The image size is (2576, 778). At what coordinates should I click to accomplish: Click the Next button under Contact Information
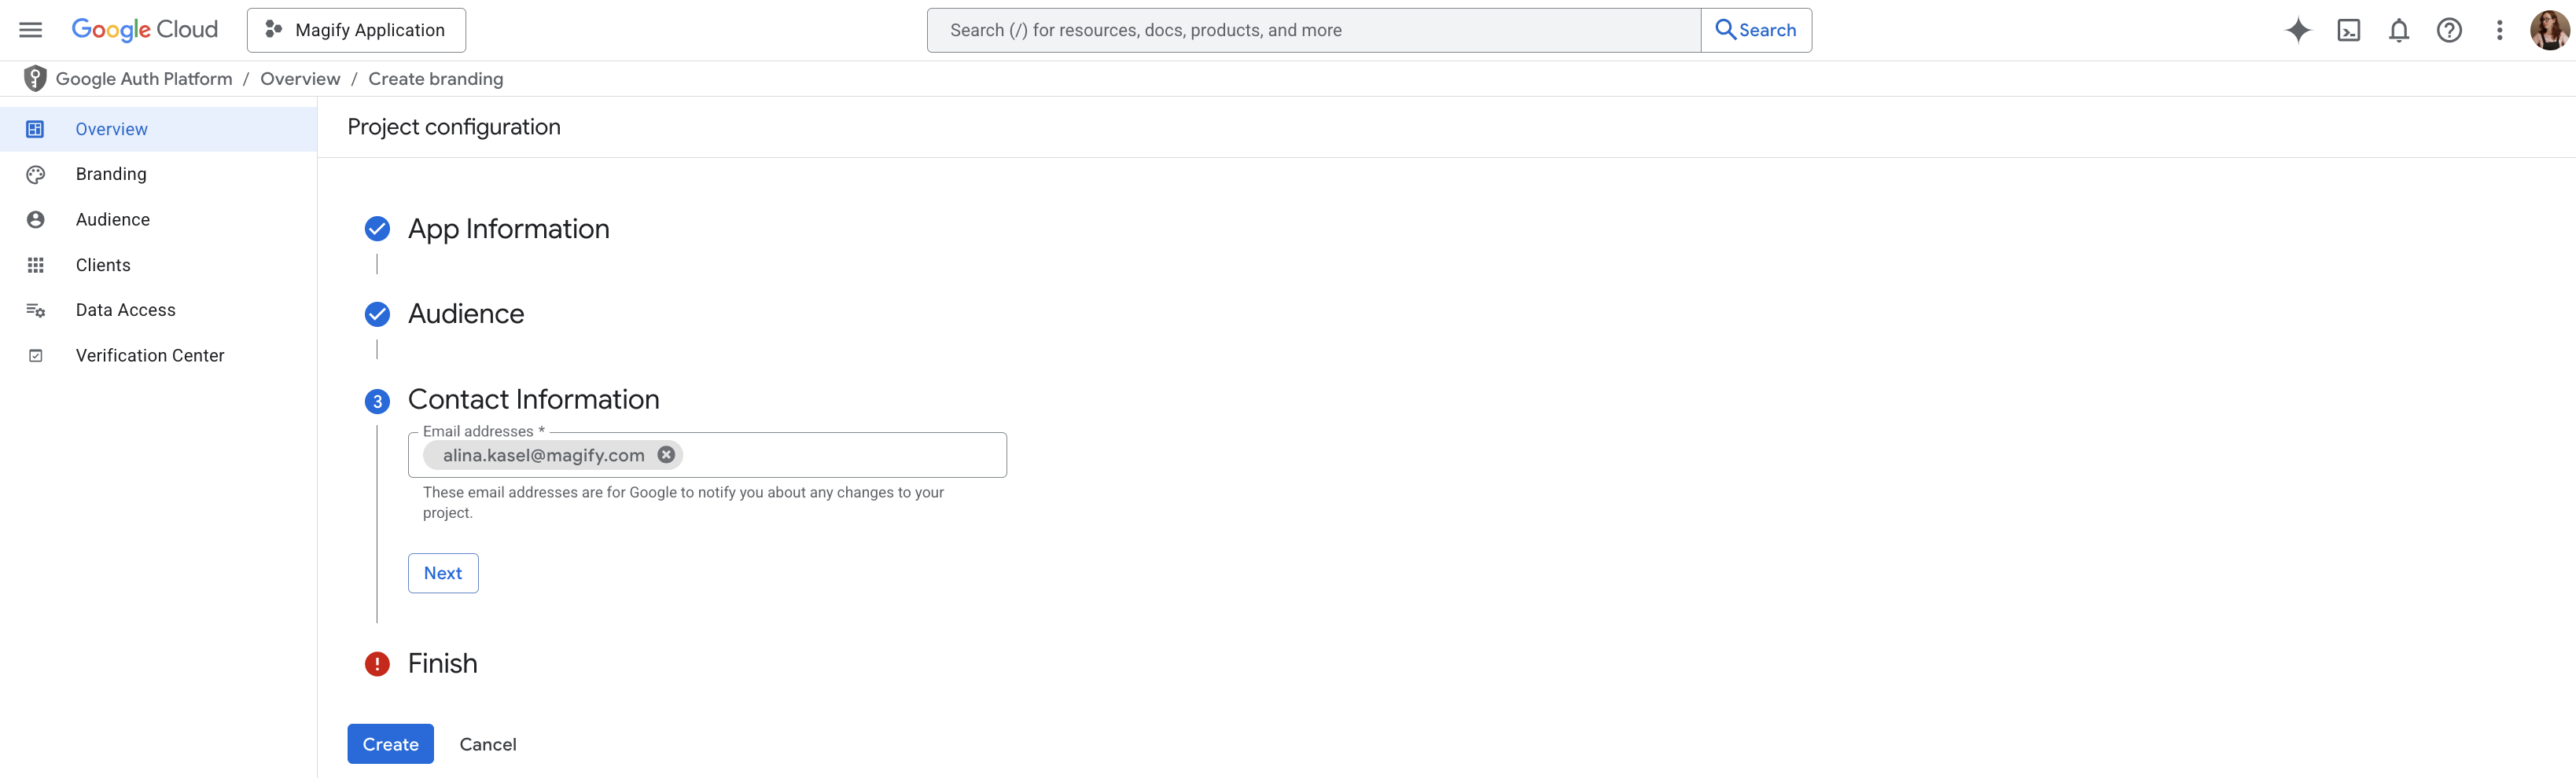click(443, 572)
